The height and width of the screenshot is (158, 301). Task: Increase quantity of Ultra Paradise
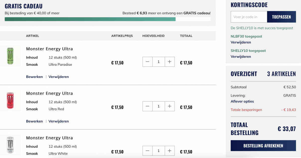tap(170, 62)
